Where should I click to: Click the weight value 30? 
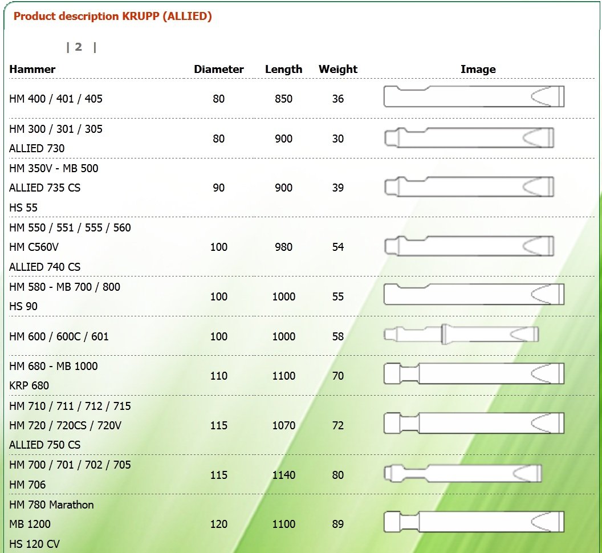click(338, 139)
